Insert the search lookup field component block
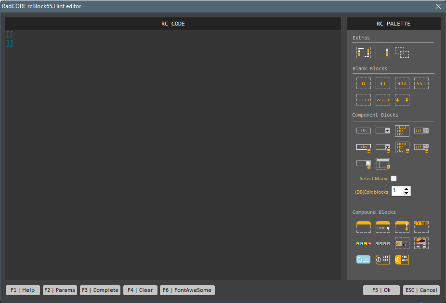The height and width of the screenshot is (303, 446). tap(364, 164)
